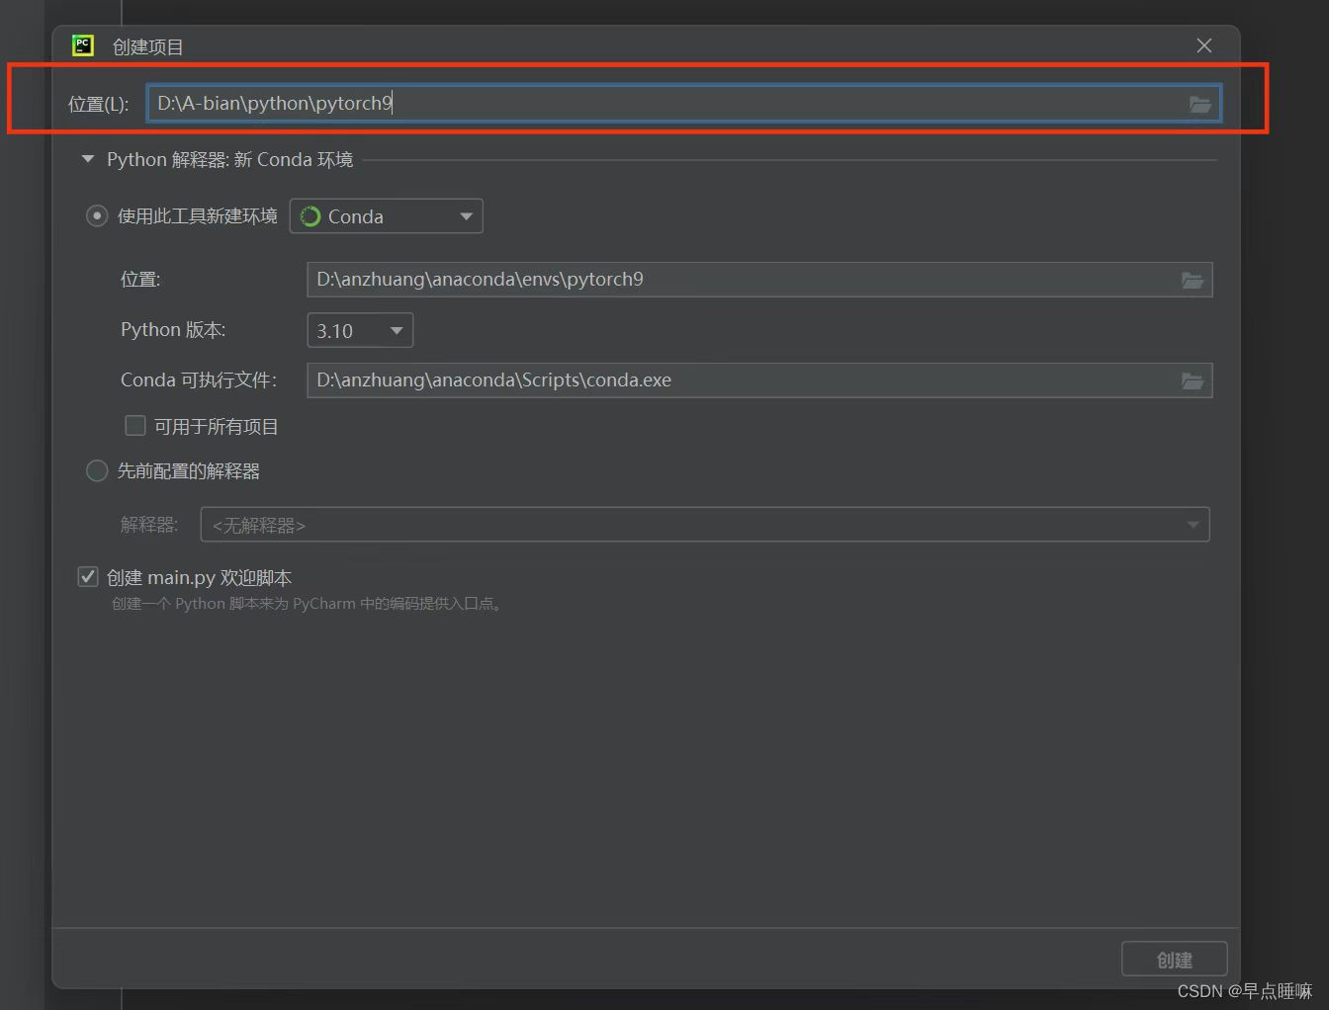Close the 创建项目 dialog
This screenshot has height=1010, width=1329.
coord(1204,45)
